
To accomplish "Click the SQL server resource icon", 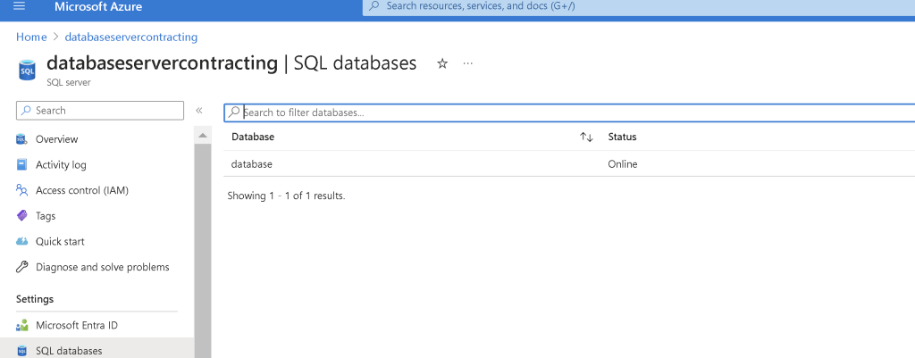I will pyautogui.click(x=28, y=70).
